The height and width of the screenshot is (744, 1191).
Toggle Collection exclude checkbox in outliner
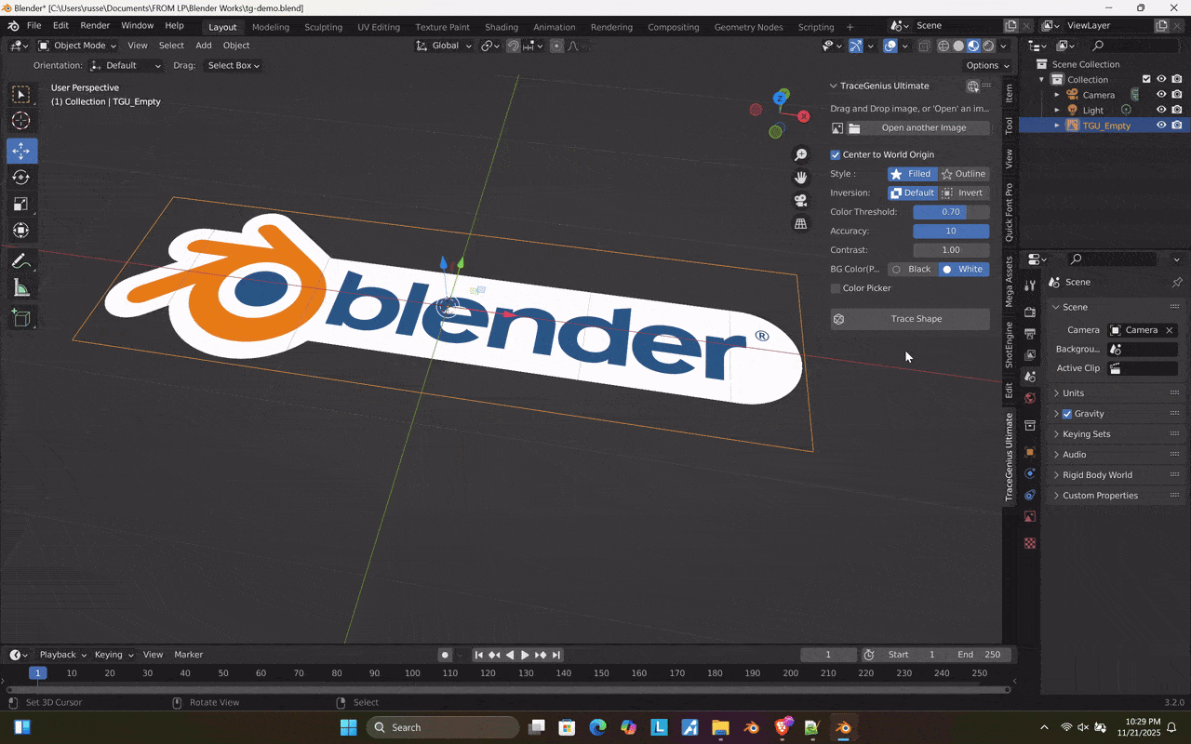click(x=1146, y=79)
